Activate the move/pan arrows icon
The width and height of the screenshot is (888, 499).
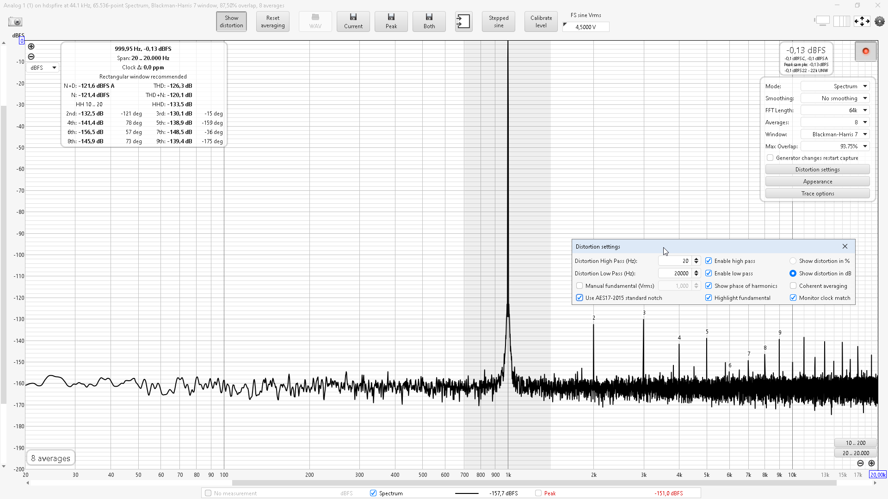pos(862,21)
